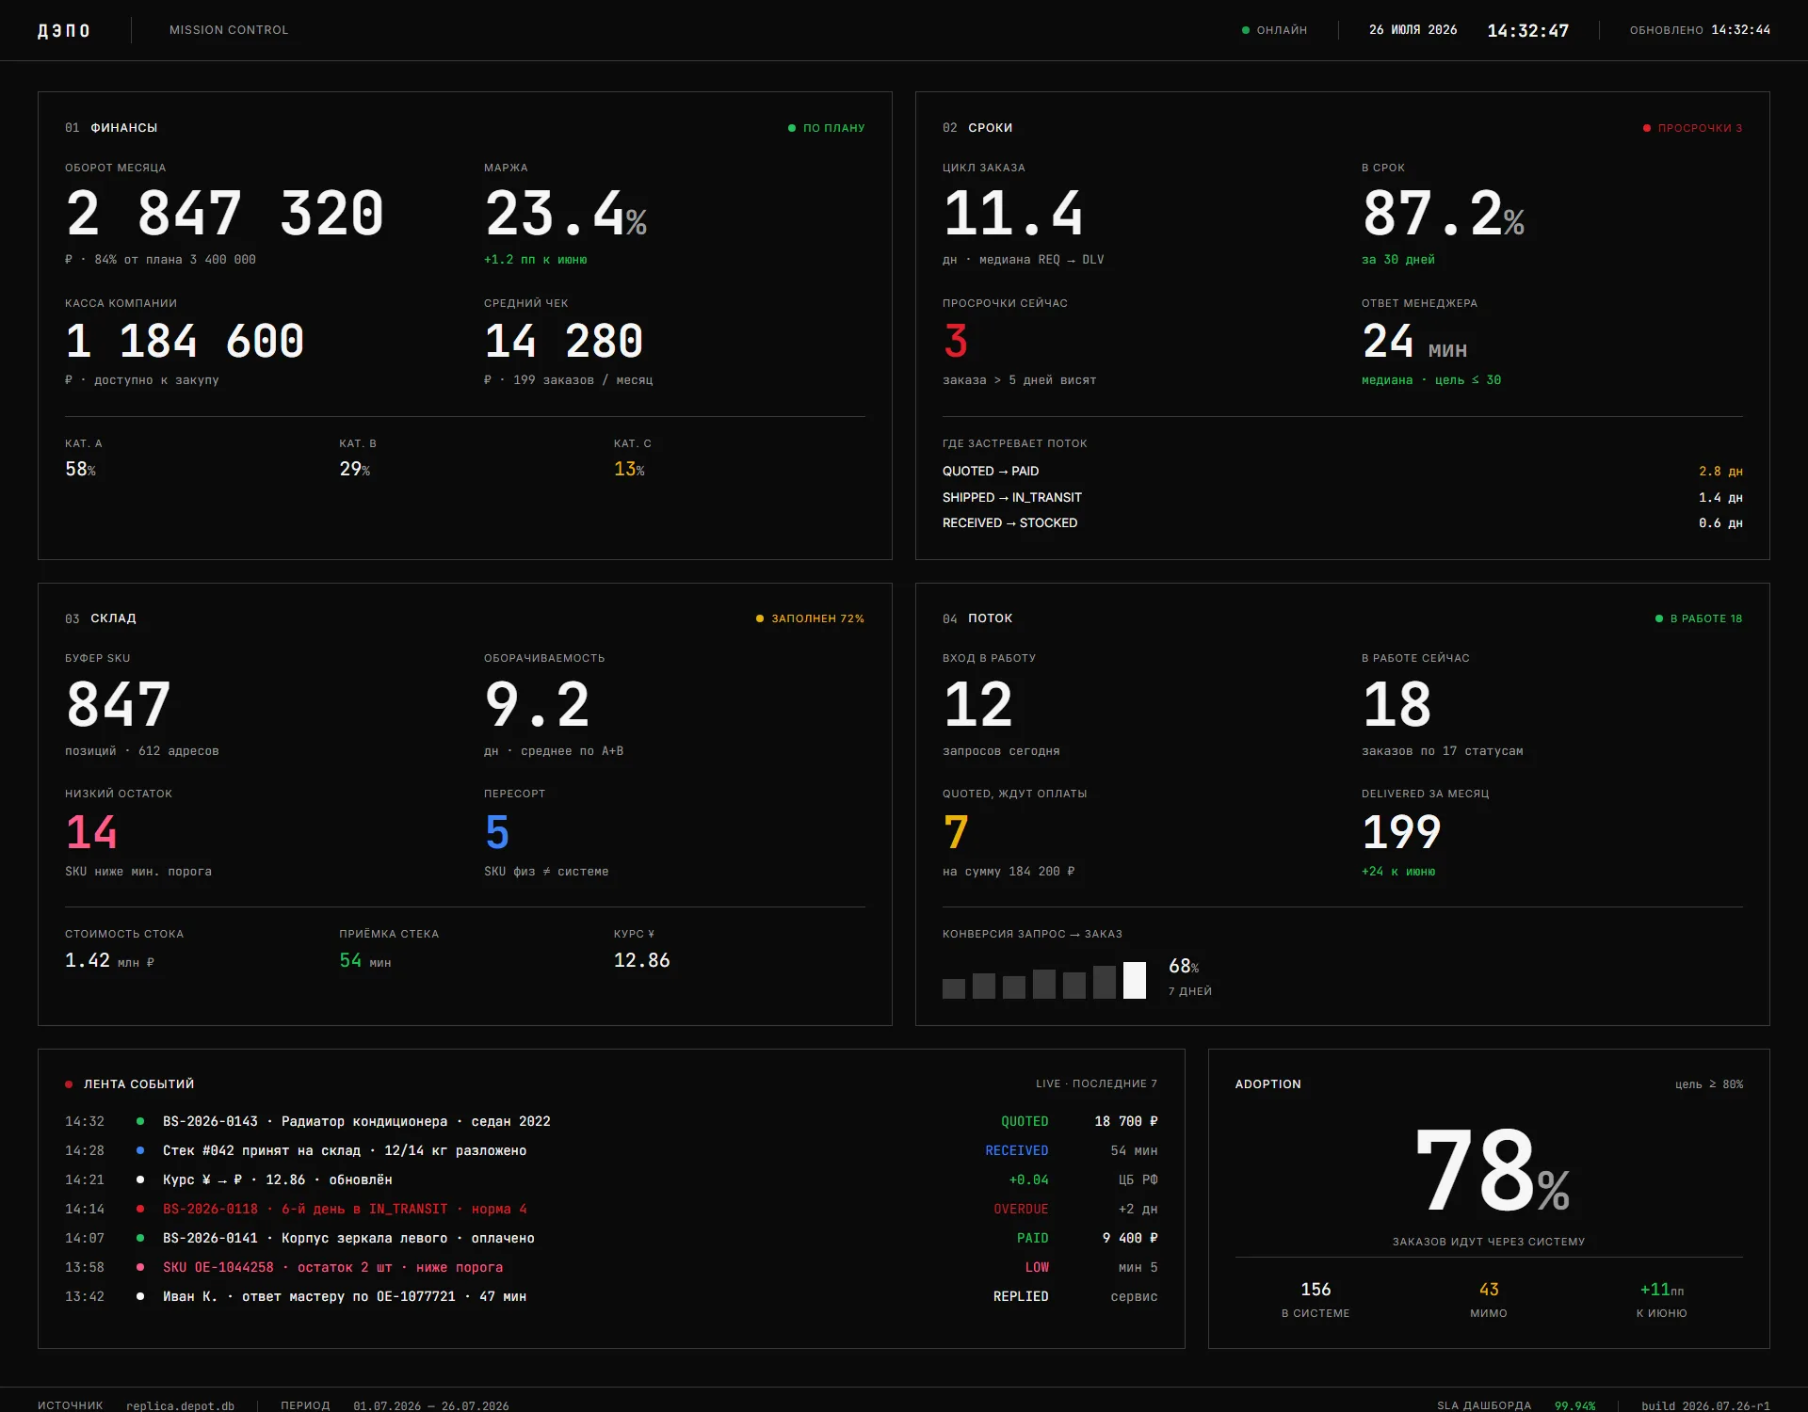1808x1412 pixels.
Task: Click the QUOTED status label in feed
Action: tap(1025, 1121)
